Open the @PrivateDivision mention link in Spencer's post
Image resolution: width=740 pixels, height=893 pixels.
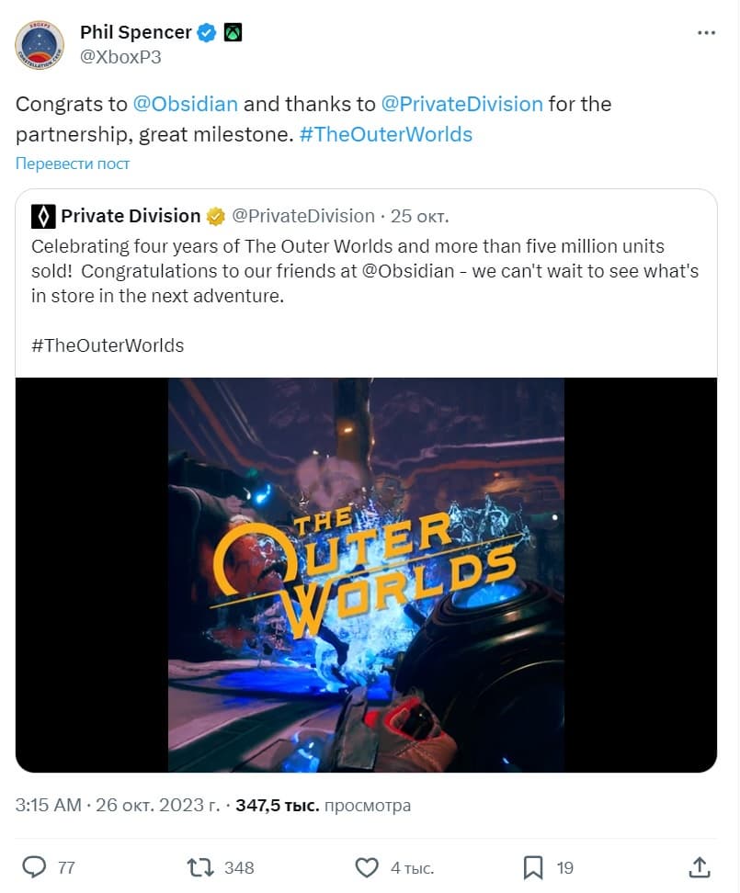(461, 104)
